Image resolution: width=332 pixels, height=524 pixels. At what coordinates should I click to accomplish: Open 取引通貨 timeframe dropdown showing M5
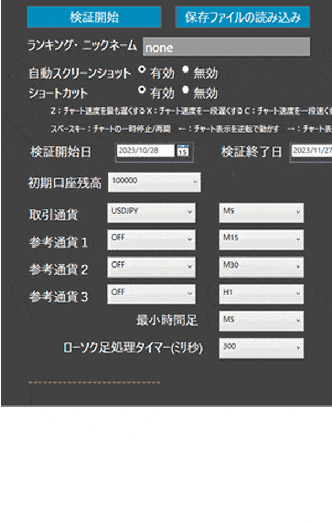pyautogui.click(x=261, y=213)
